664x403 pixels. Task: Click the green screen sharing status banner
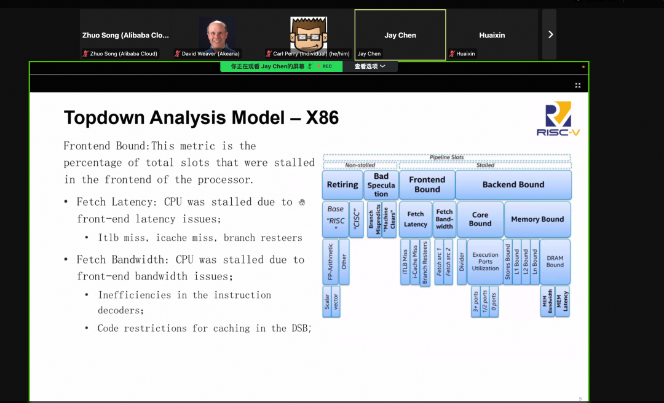[281, 66]
